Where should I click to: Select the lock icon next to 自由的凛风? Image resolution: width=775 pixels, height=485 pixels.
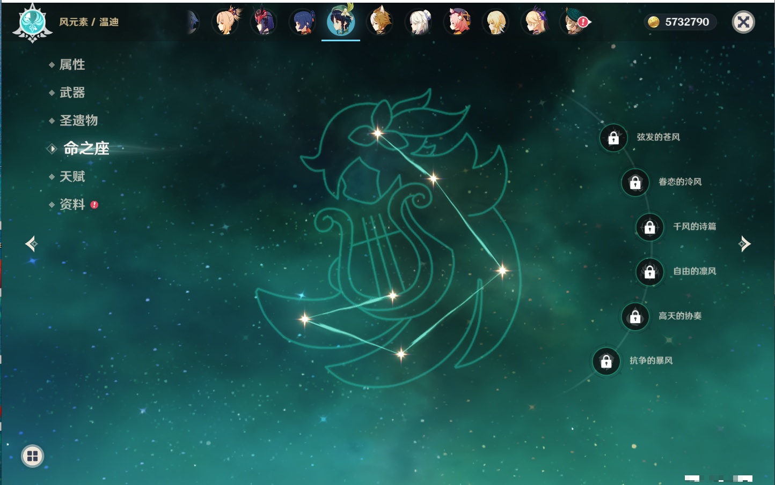(x=650, y=272)
